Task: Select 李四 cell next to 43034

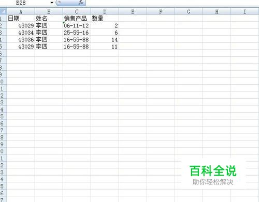Action: (x=49, y=33)
